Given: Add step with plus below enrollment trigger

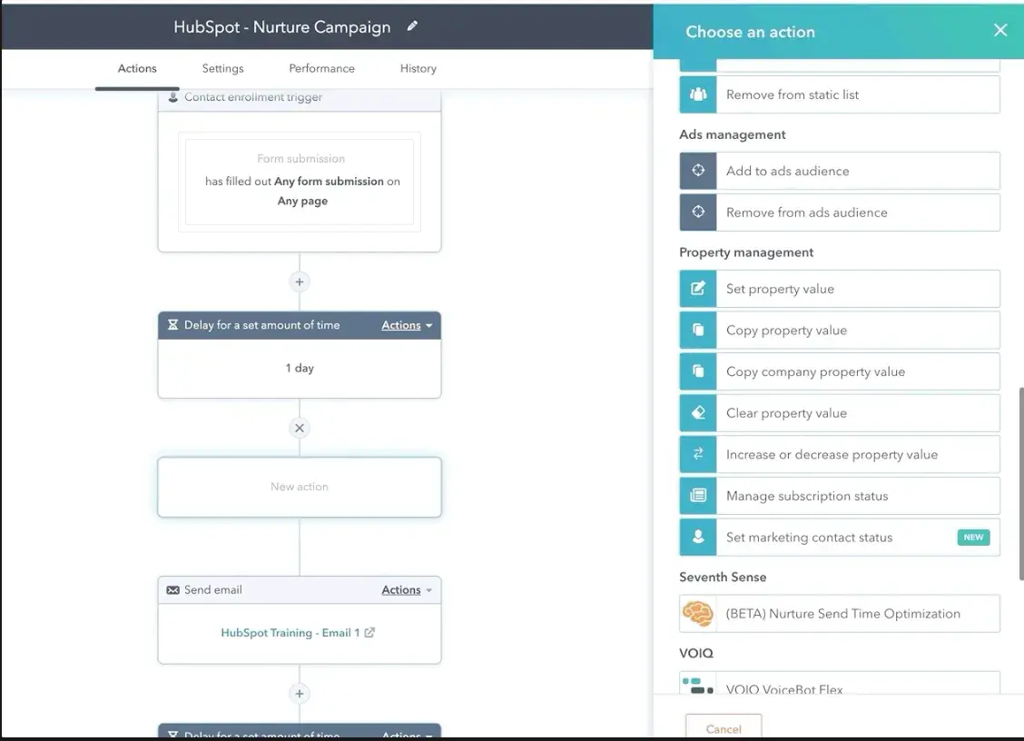Looking at the screenshot, I should click(x=300, y=282).
